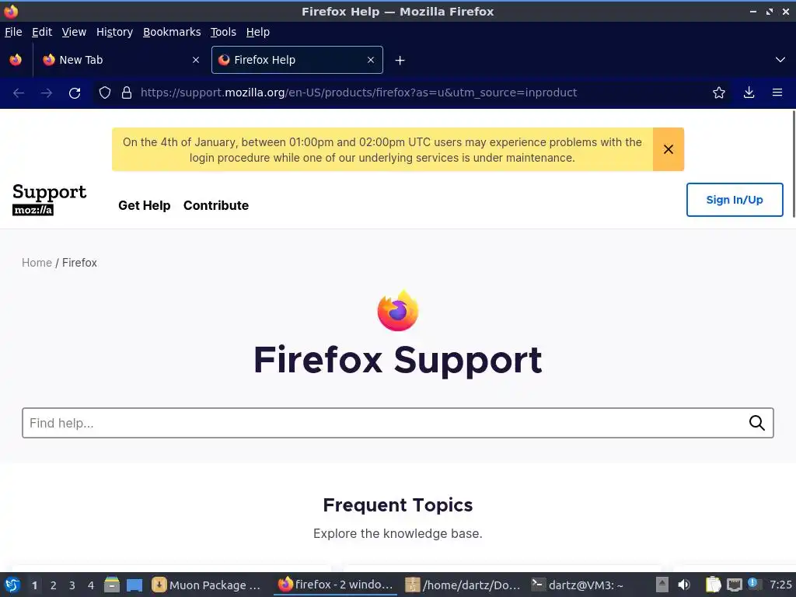Screen dimensions: 796x597
Task: Open the Get Help navigation item
Action: coord(144,205)
